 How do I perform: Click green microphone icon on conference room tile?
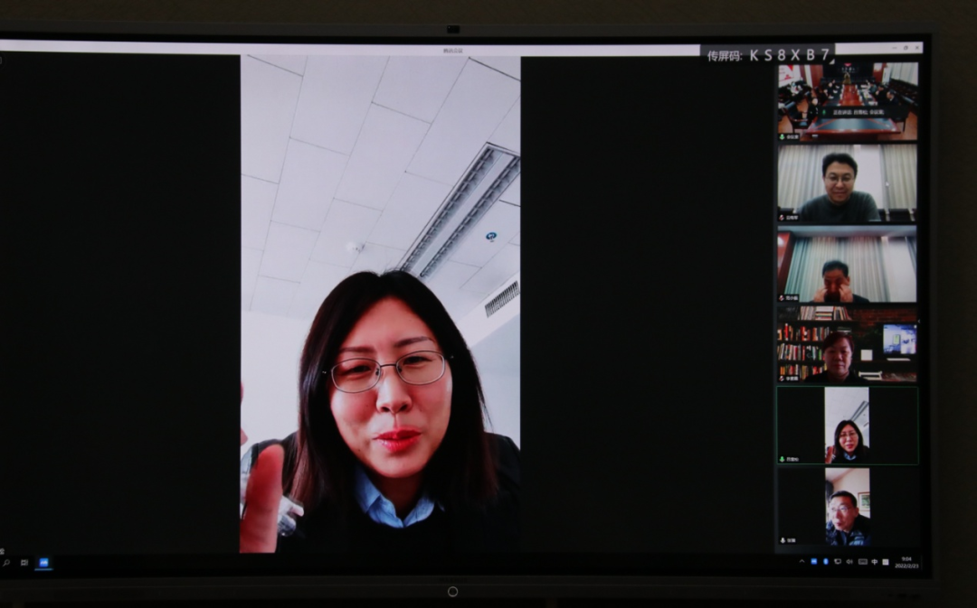pyautogui.click(x=783, y=136)
